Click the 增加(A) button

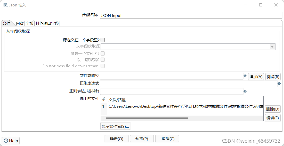pos(256,77)
